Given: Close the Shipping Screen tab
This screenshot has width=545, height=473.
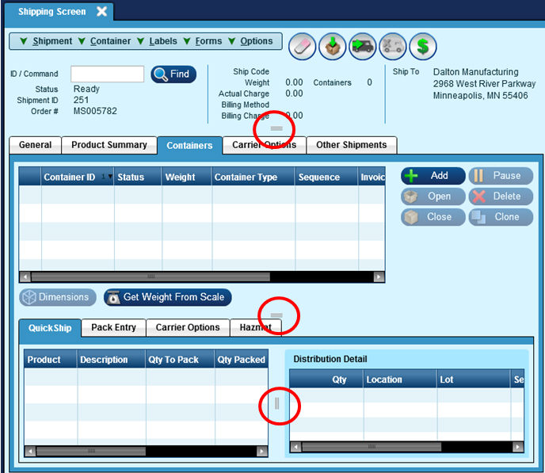Looking at the screenshot, I should pyautogui.click(x=101, y=12).
